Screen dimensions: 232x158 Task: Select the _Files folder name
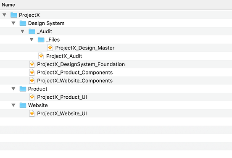click(53, 39)
